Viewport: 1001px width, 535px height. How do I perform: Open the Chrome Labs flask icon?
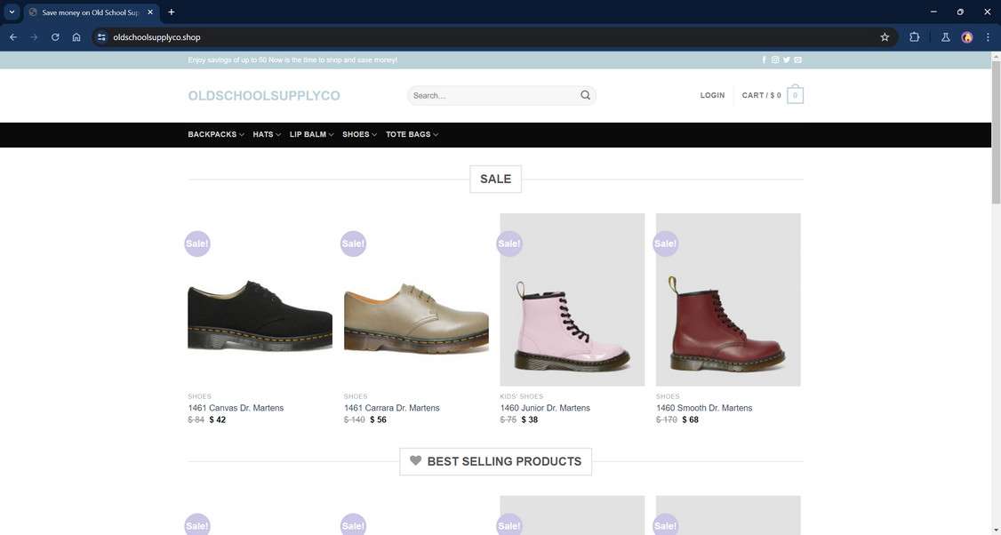pyautogui.click(x=945, y=37)
